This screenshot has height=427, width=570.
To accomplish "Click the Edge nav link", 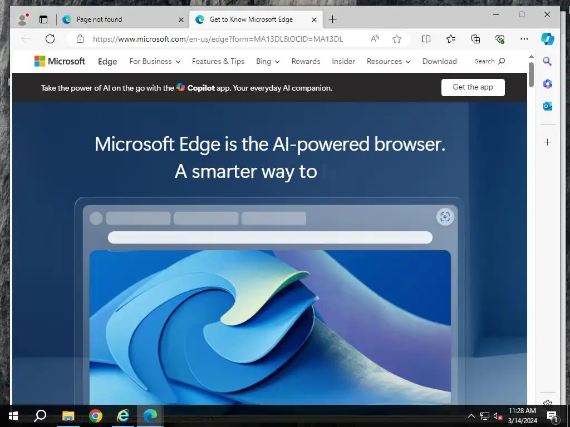I will [107, 62].
